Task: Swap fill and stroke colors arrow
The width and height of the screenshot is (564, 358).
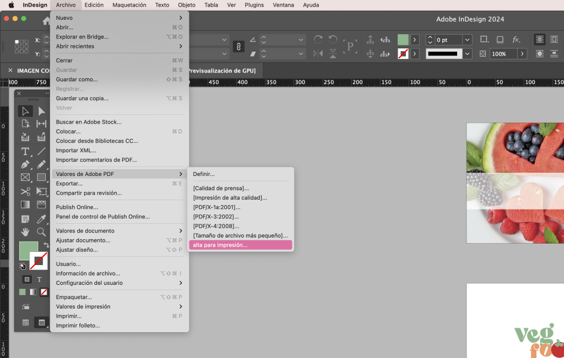Action: (x=46, y=245)
